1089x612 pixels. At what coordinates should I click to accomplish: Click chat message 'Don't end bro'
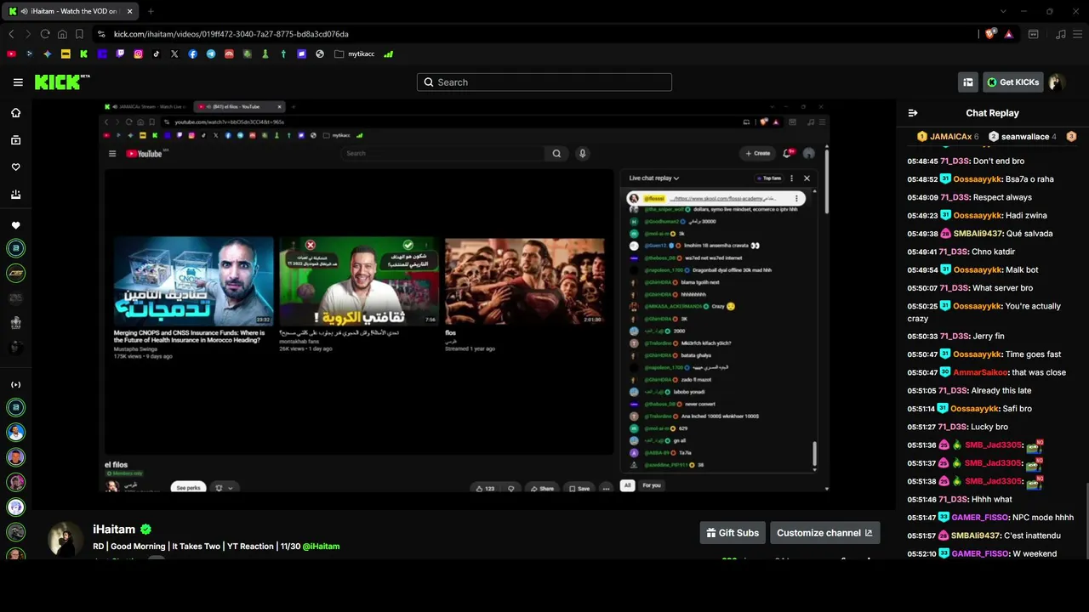coord(999,161)
